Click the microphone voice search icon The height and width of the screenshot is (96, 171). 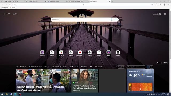pos(111,19)
